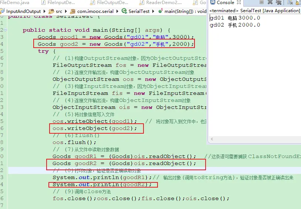The image size is (301, 209).
Task: Click the fos.close();oos.close() code line
Action: (141, 198)
